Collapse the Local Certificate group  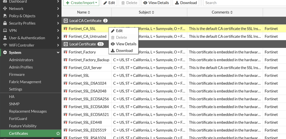tap(66, 44)
